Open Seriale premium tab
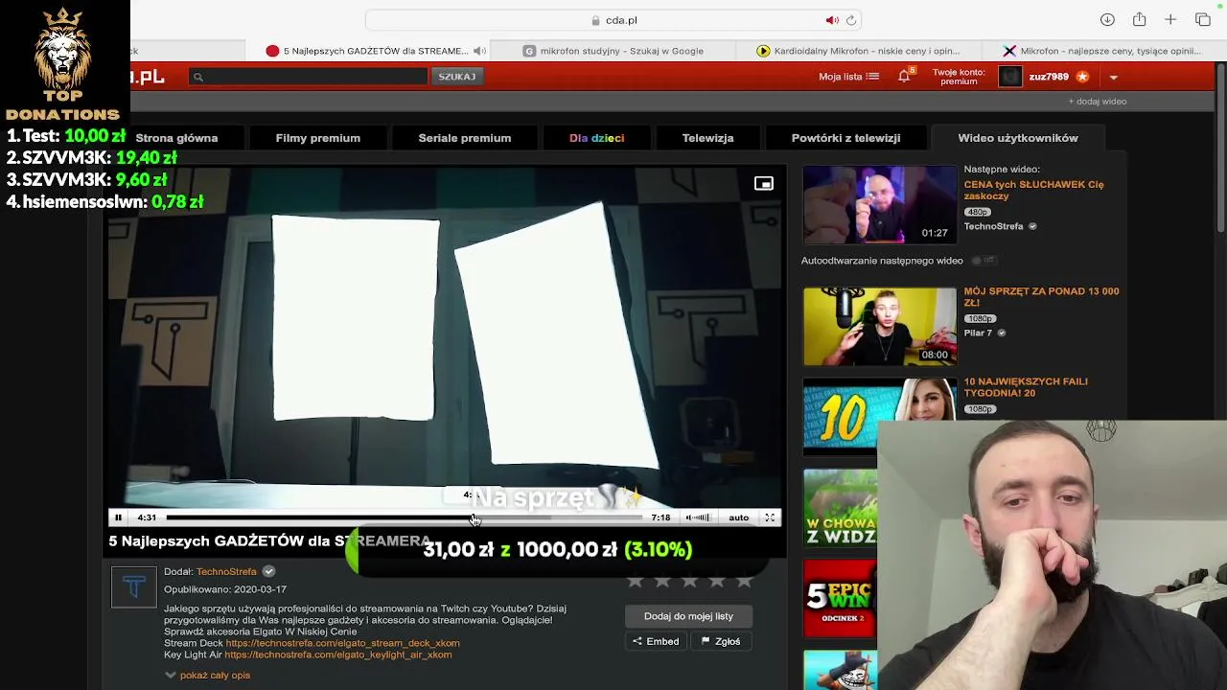The height and width of the screenshot is (690, 1227). 465,138
